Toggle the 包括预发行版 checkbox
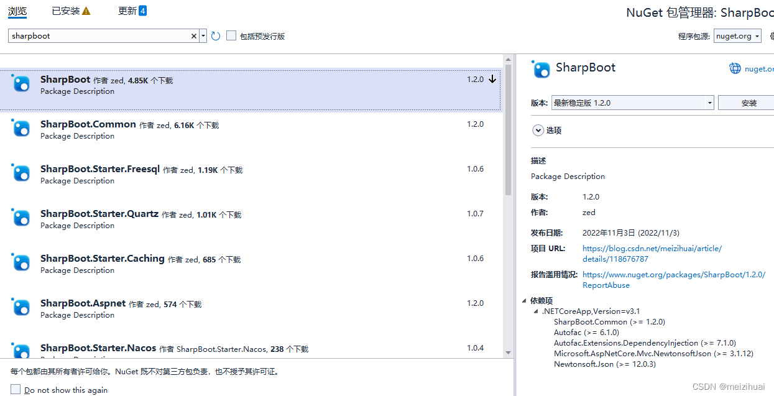Viewport: 774px width, 396px height. click(x=231, y=36)
